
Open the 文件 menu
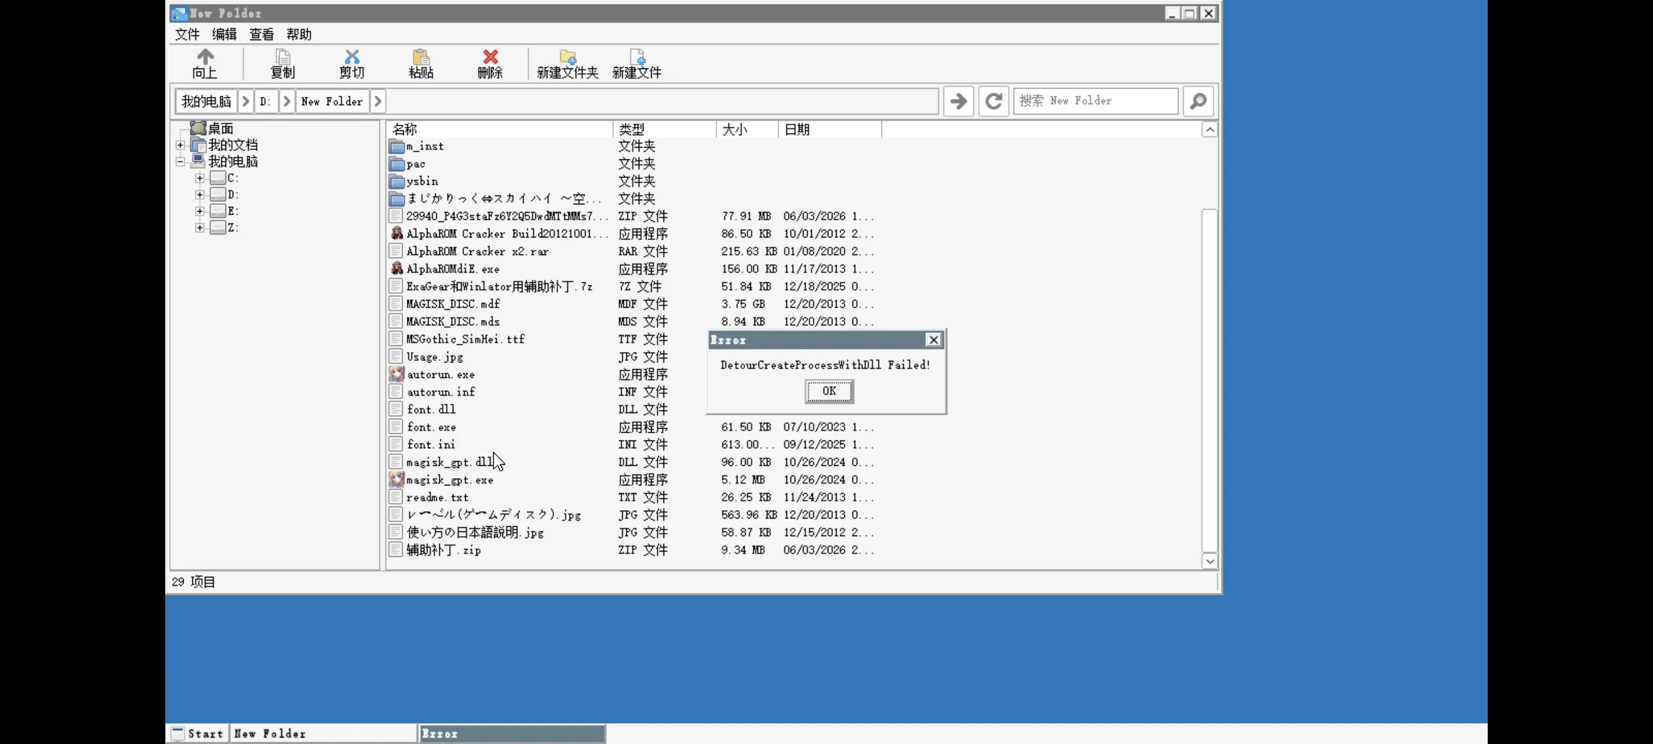tap(187, 35)
